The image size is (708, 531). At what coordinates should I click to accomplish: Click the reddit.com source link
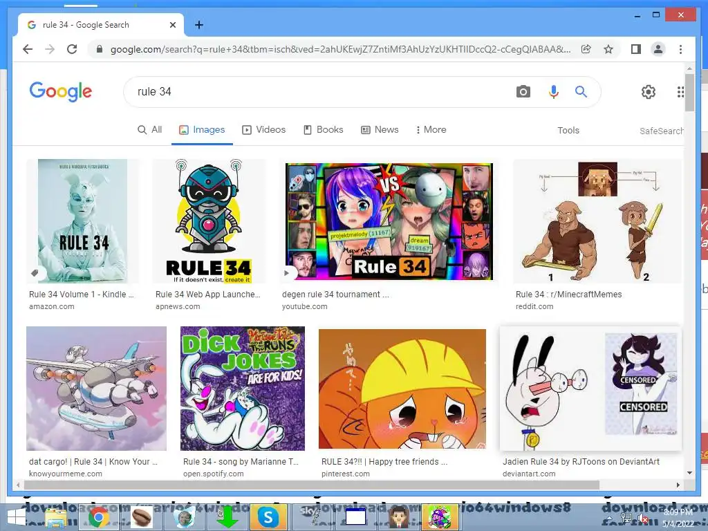click(x=534, y=306)
